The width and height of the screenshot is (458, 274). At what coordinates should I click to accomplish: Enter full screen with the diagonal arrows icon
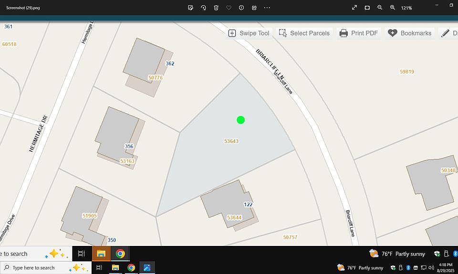click(x=354, y=8)
